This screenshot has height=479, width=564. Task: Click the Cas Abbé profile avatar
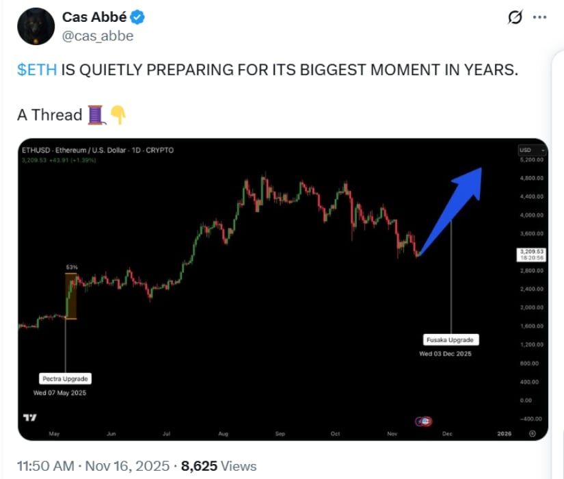coord(36,27)
